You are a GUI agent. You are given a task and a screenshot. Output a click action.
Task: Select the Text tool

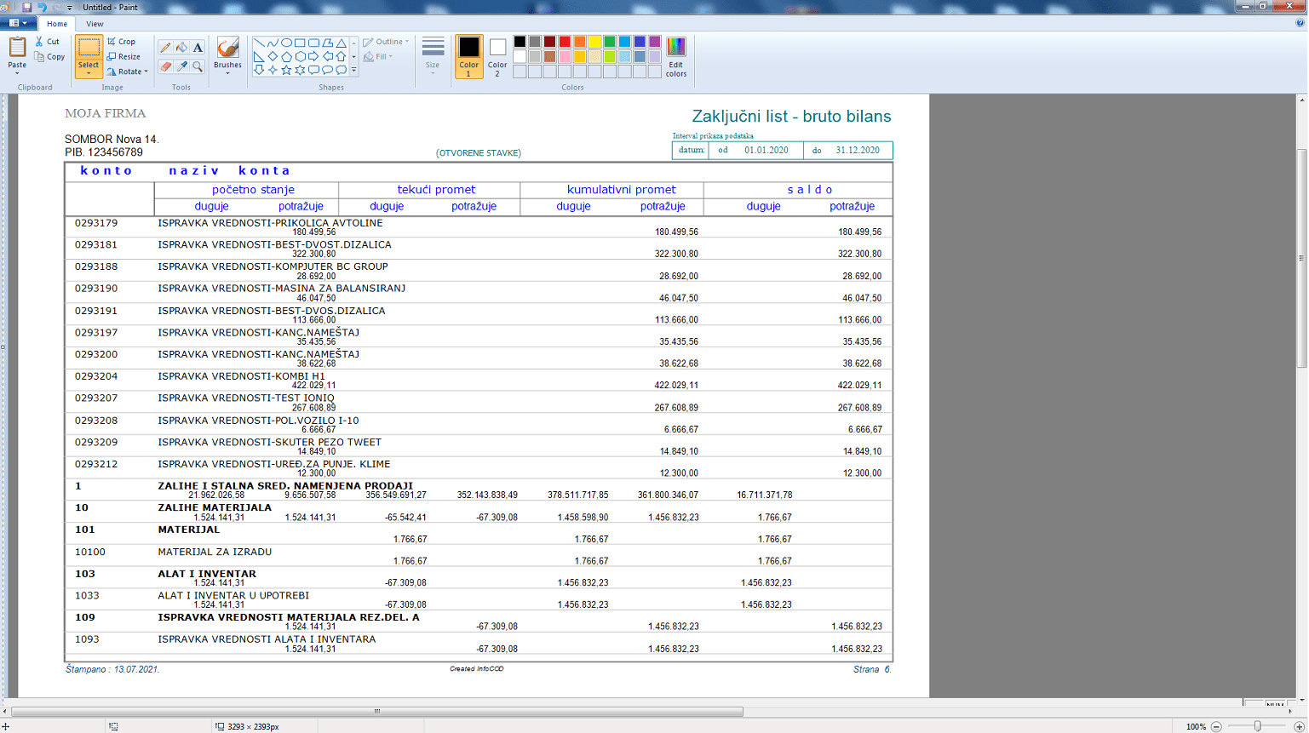(x=198, y=48)
